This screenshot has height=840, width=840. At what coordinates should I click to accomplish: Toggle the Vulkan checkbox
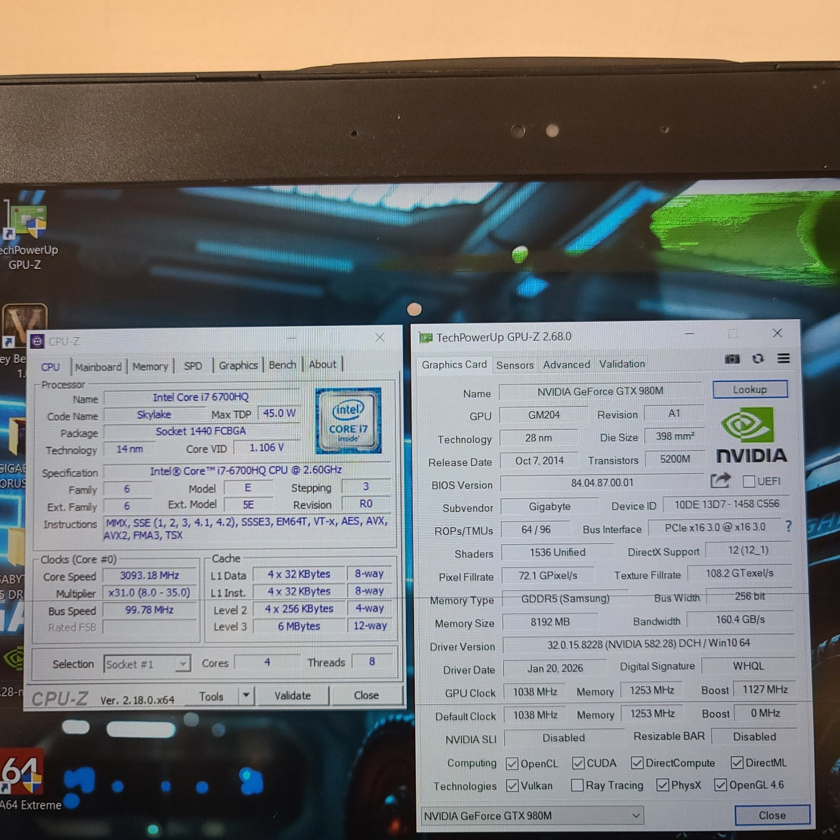coord(512,786)
